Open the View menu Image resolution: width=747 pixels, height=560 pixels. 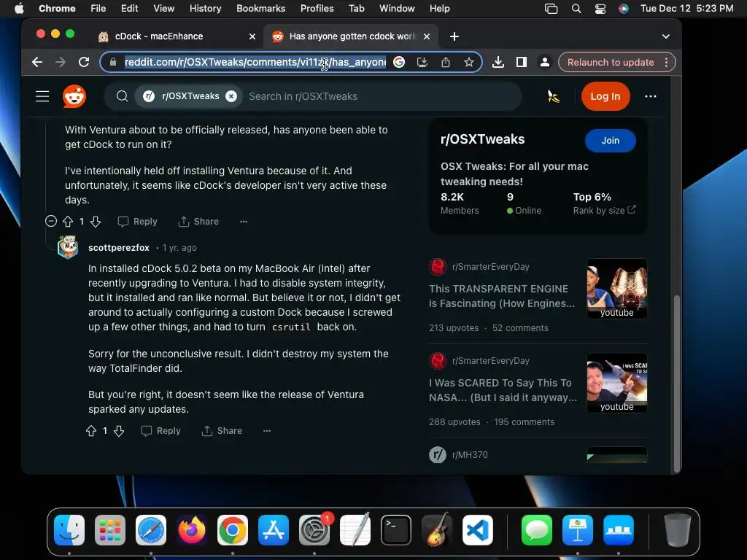pos(163,8)
